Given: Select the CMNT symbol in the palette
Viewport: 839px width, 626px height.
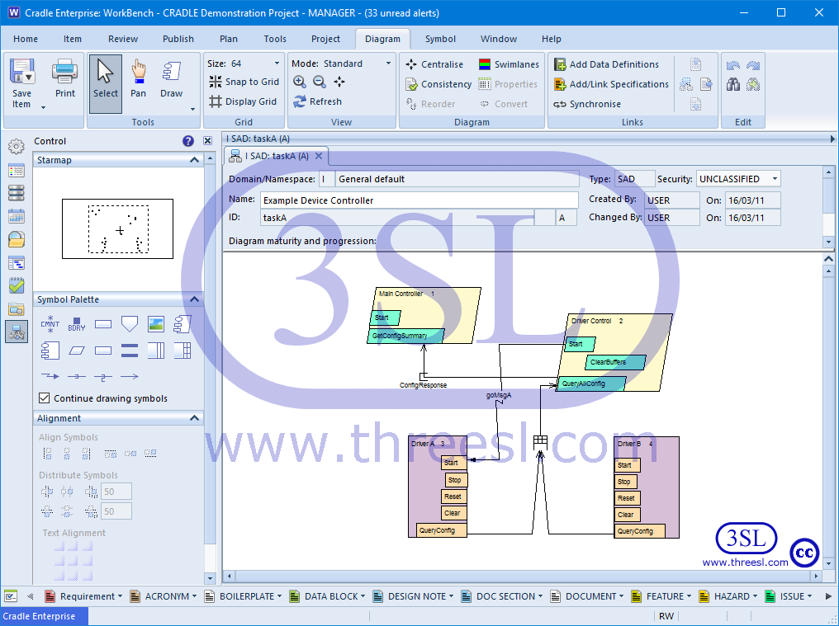Looking at the screenshot, I should pos(49,323).
